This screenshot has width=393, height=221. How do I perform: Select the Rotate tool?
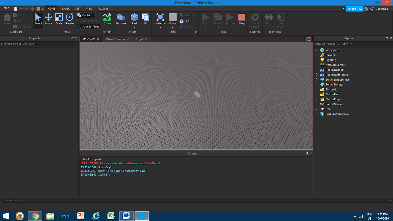point(69,19)
